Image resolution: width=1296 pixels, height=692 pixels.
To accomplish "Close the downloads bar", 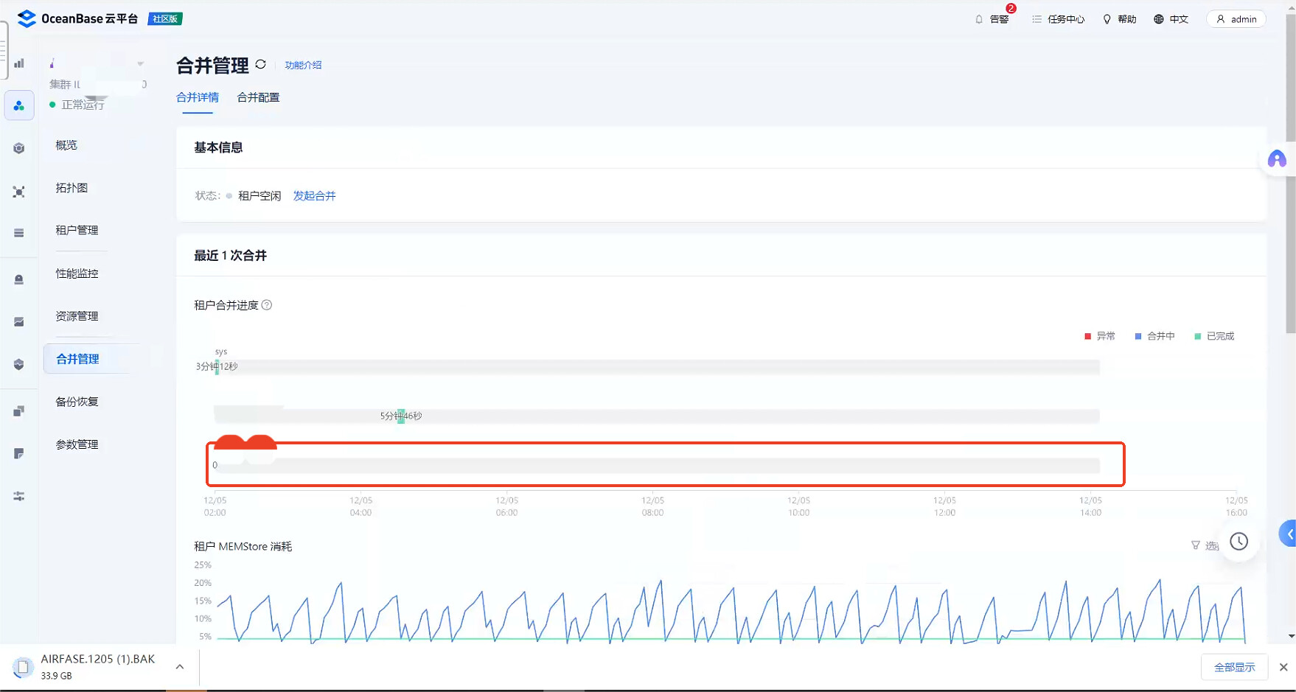I will (x=1283, y=667).
